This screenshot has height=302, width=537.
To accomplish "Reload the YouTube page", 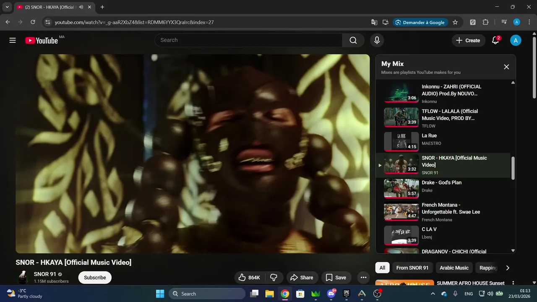I will (x=33, y=22).
